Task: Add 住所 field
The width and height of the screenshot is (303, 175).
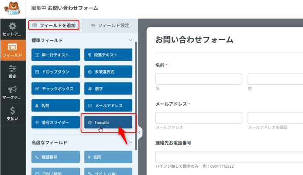Action: (108, 157)
